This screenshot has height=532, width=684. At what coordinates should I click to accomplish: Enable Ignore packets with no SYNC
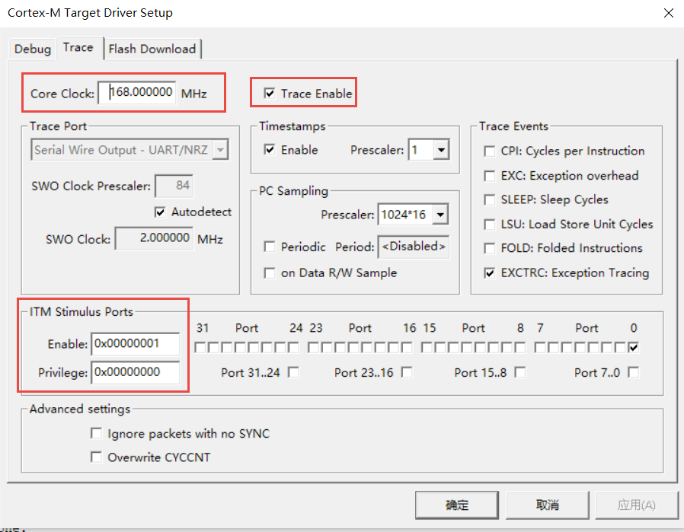point(97,433)
